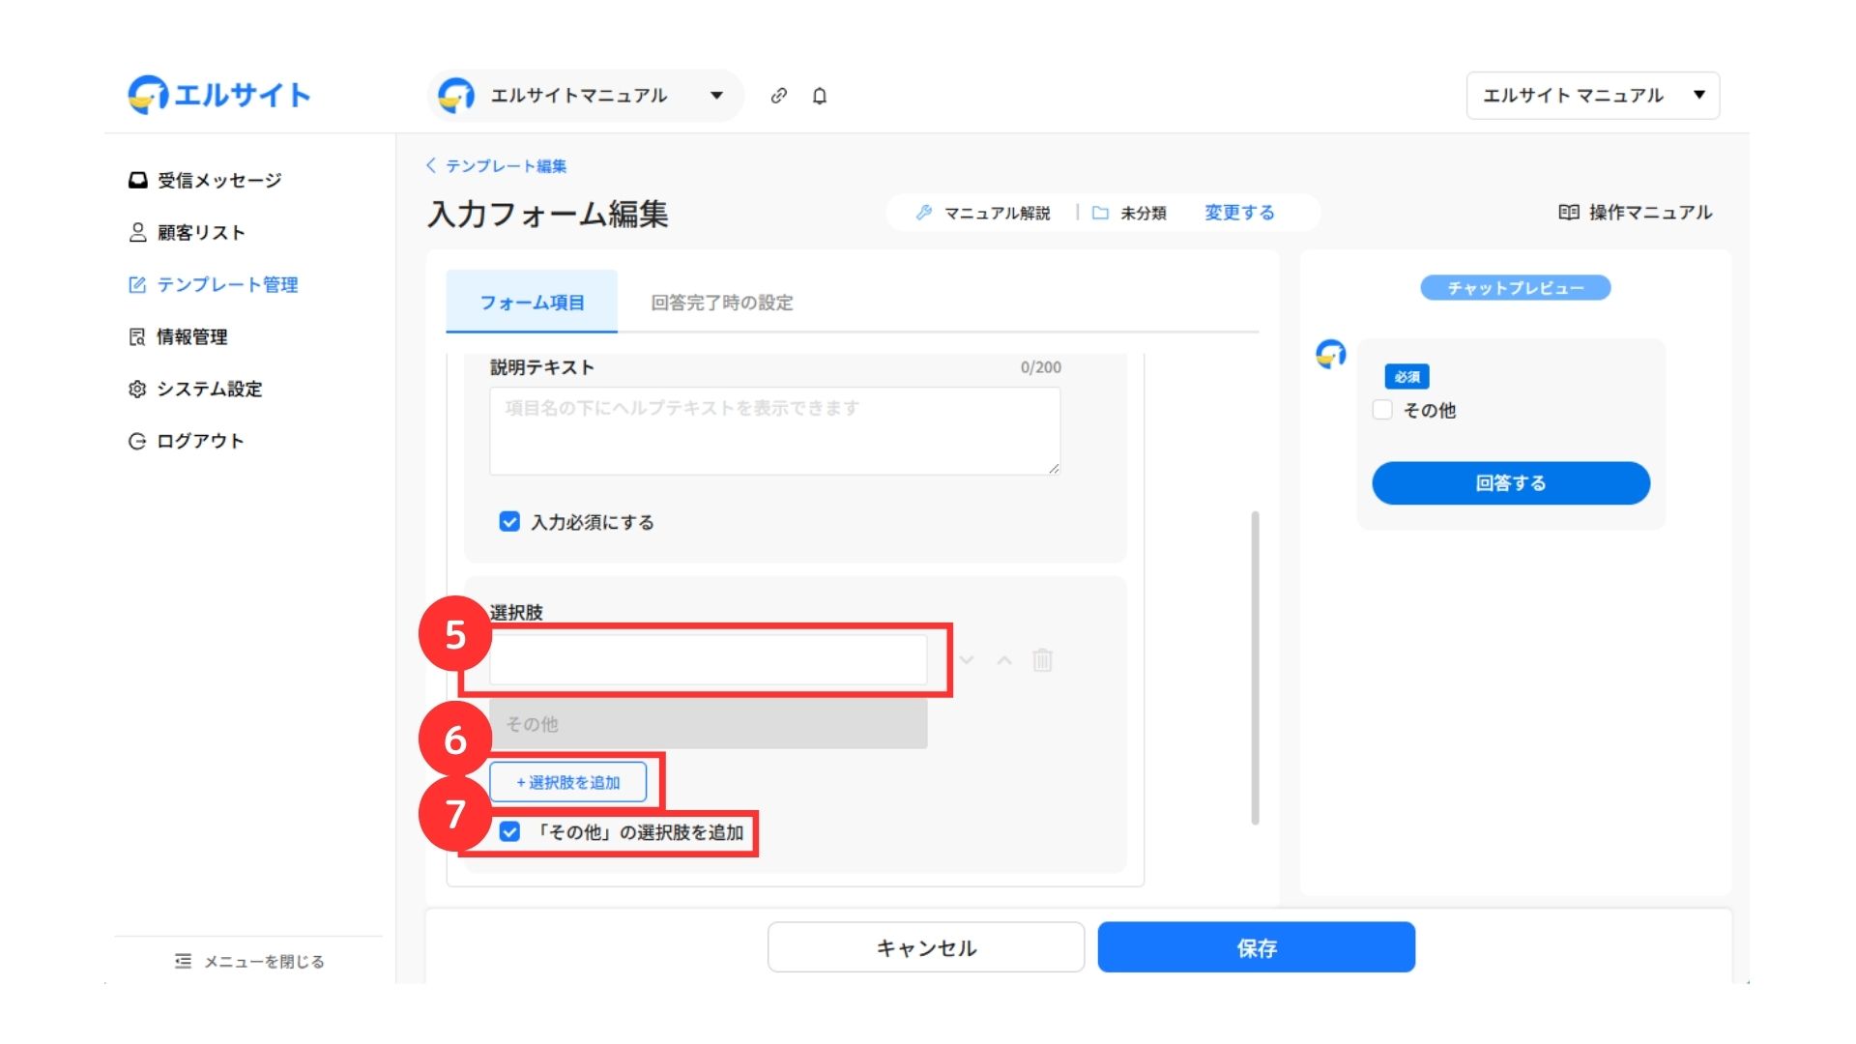Open notifications bell icon

(820, 96)
